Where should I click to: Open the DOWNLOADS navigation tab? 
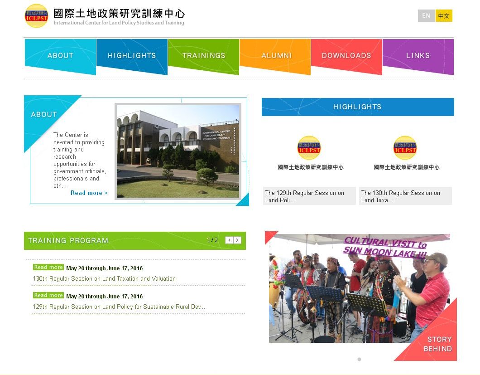coord(346,56)
